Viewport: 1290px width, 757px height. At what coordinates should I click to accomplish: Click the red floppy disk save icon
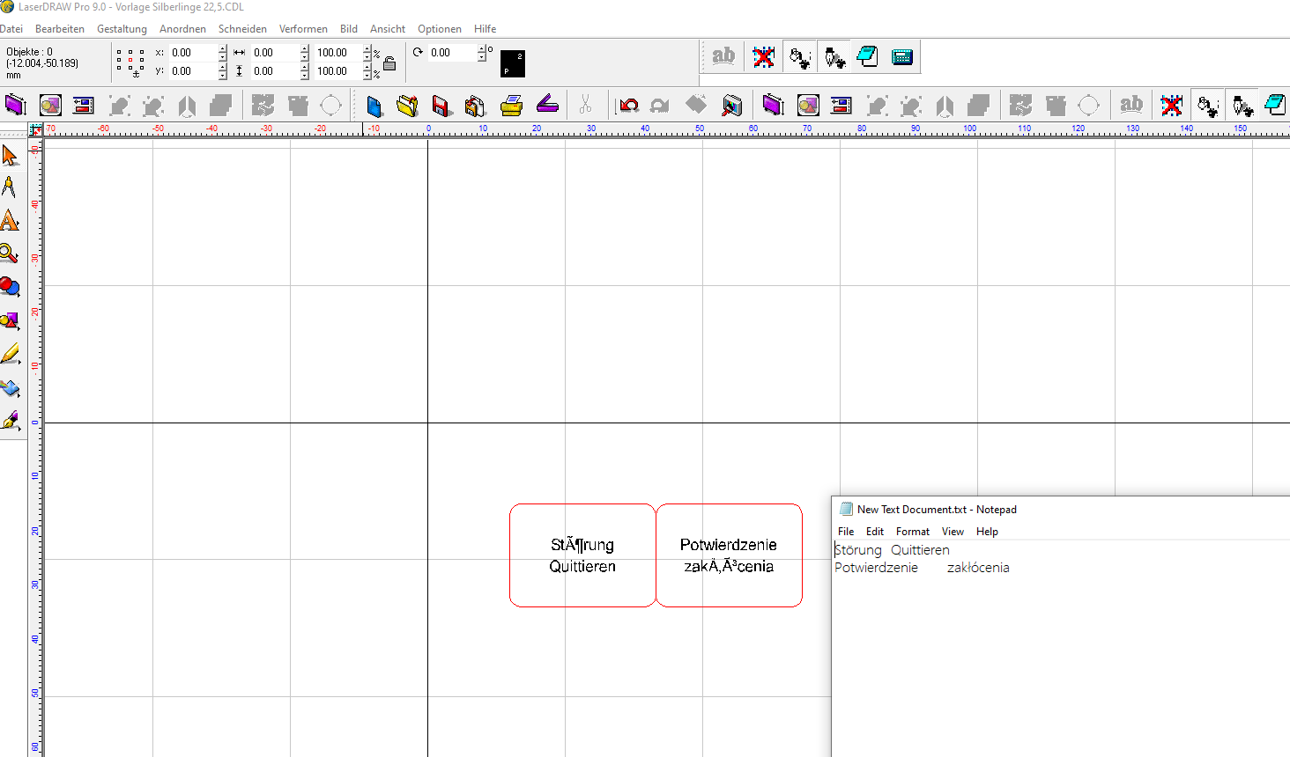[x=441, y=107]
